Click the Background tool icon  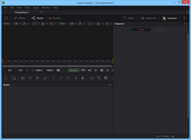pos(23,78)
